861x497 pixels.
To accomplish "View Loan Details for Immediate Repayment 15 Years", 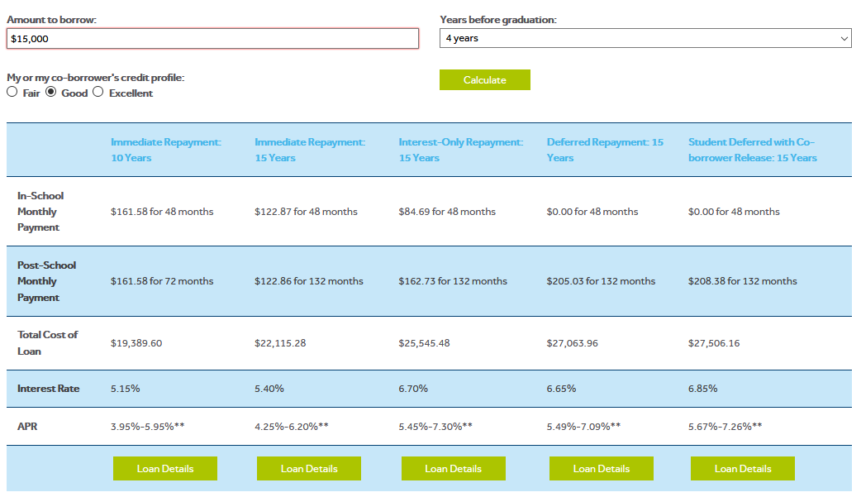I will tap(308, 468).
